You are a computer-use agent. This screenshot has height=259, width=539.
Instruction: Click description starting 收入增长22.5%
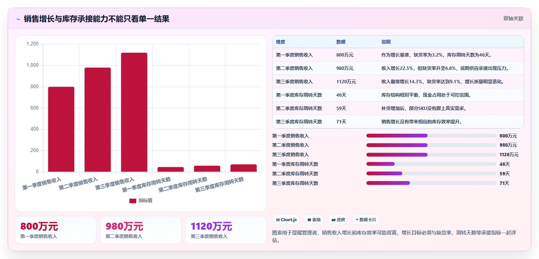point(445,68)
